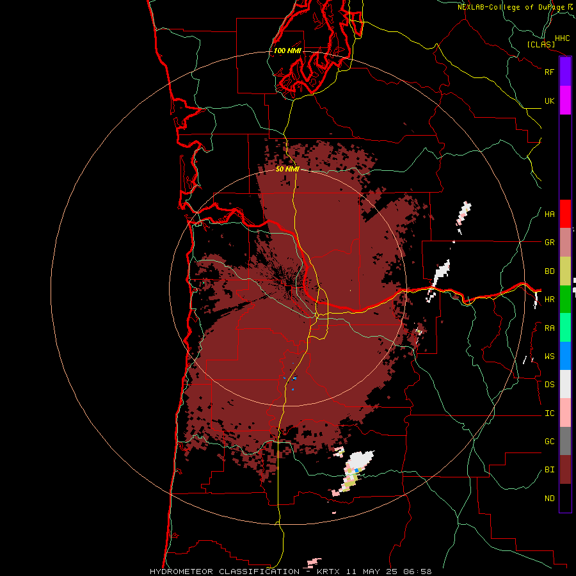This screenshot has height=576, width=576.
Task: Click the GC gray legend swatch
Action: point(565,441)
